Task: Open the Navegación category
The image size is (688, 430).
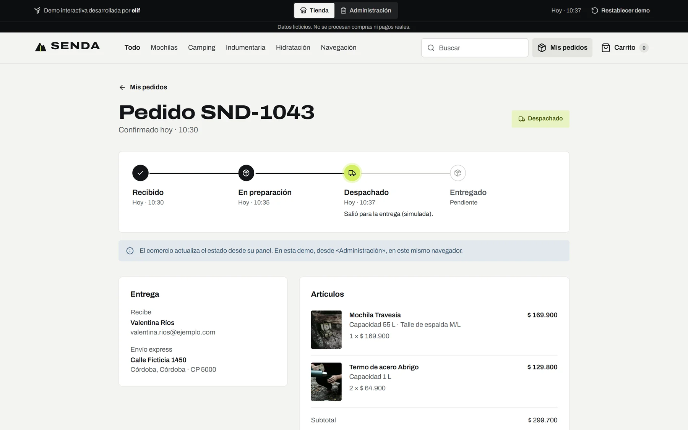Action: coord(339,48)
